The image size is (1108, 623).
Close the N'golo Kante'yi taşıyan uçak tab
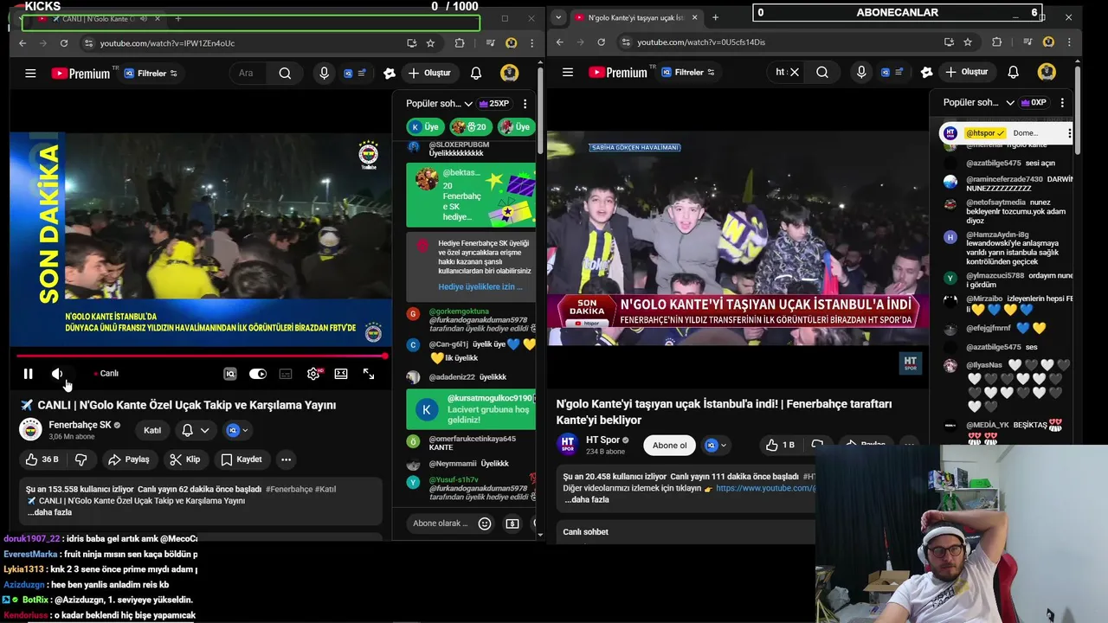[x=694, y=17]
